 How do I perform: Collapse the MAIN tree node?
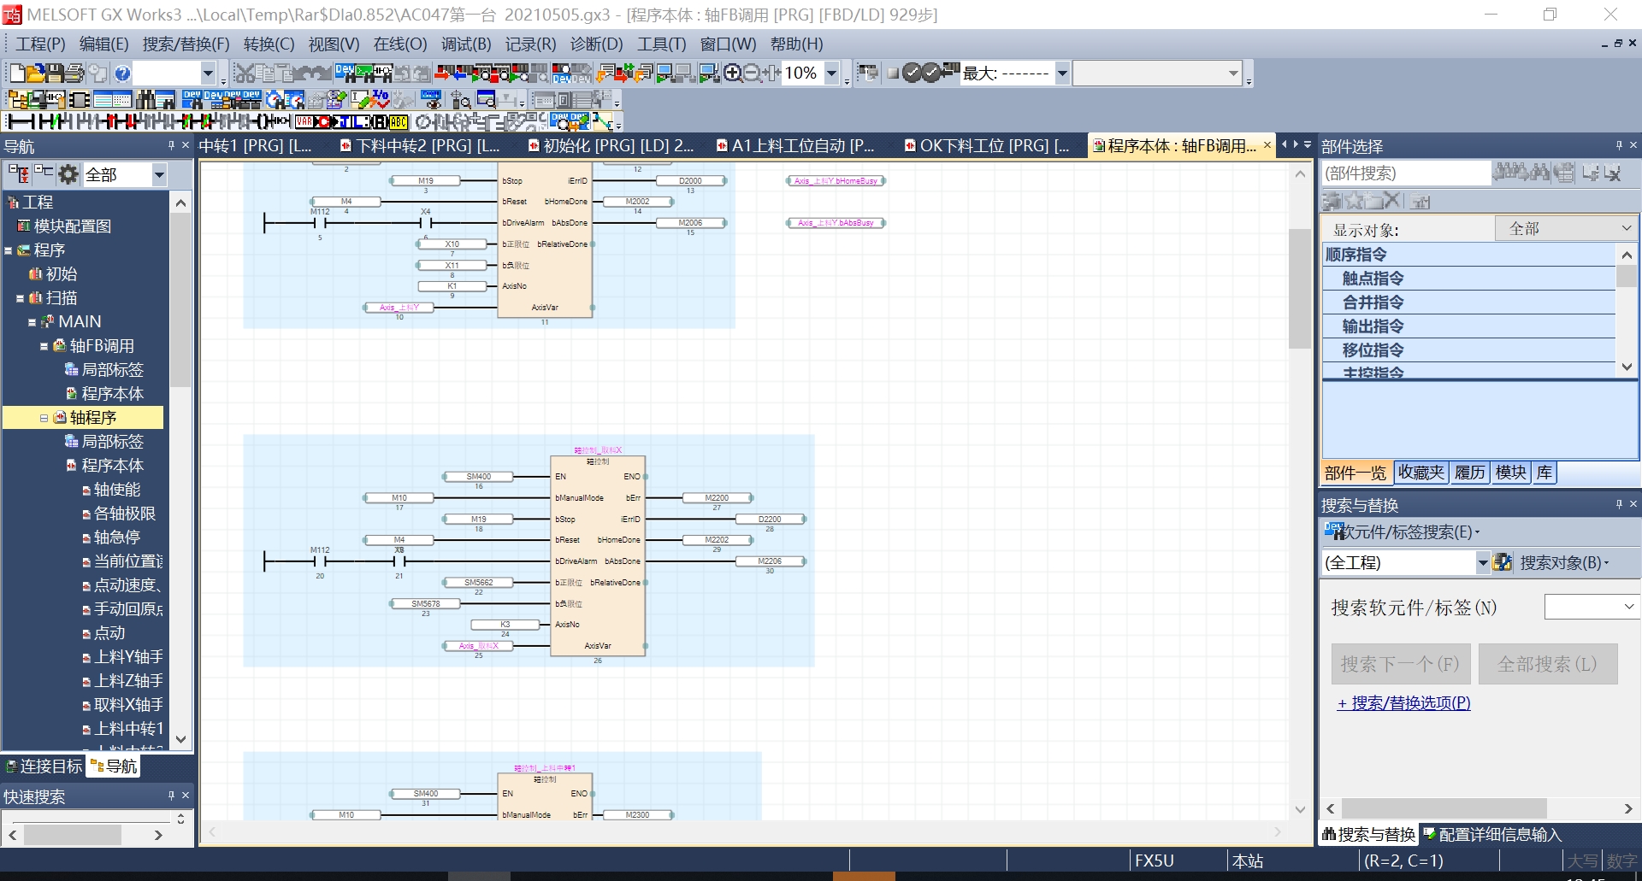pos(32,322)
